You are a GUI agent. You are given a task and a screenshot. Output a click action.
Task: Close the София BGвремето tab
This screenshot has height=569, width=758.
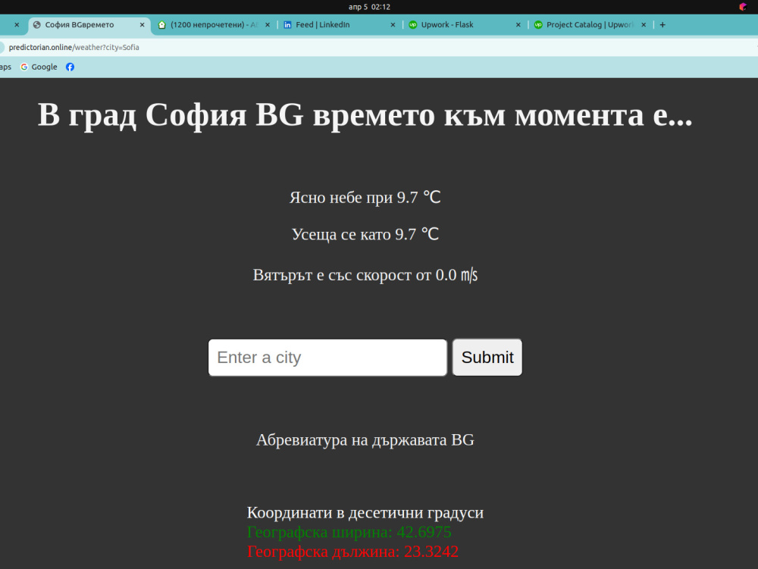pos(143,25)
